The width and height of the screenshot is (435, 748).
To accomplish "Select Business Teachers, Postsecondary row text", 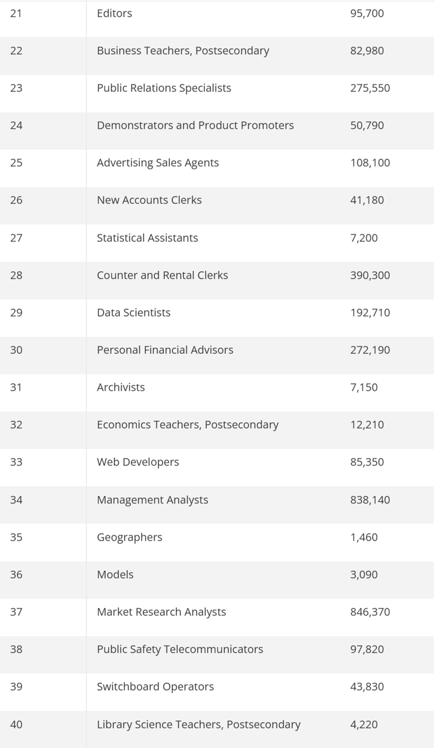I will click(x=183, y=51).
